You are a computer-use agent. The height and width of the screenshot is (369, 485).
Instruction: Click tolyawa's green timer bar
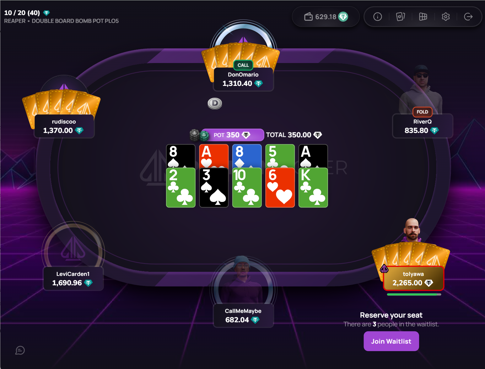(414, 294)
